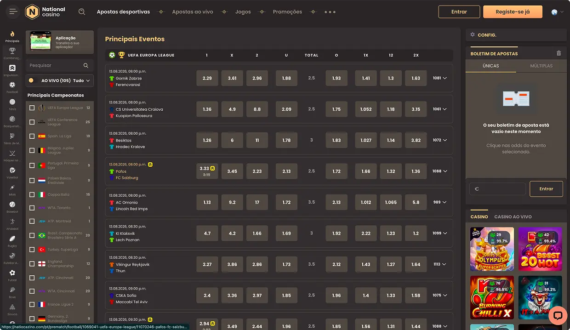
Task: Expand 1072 markets for Besiktas match
Action: (x=440, y=140)
